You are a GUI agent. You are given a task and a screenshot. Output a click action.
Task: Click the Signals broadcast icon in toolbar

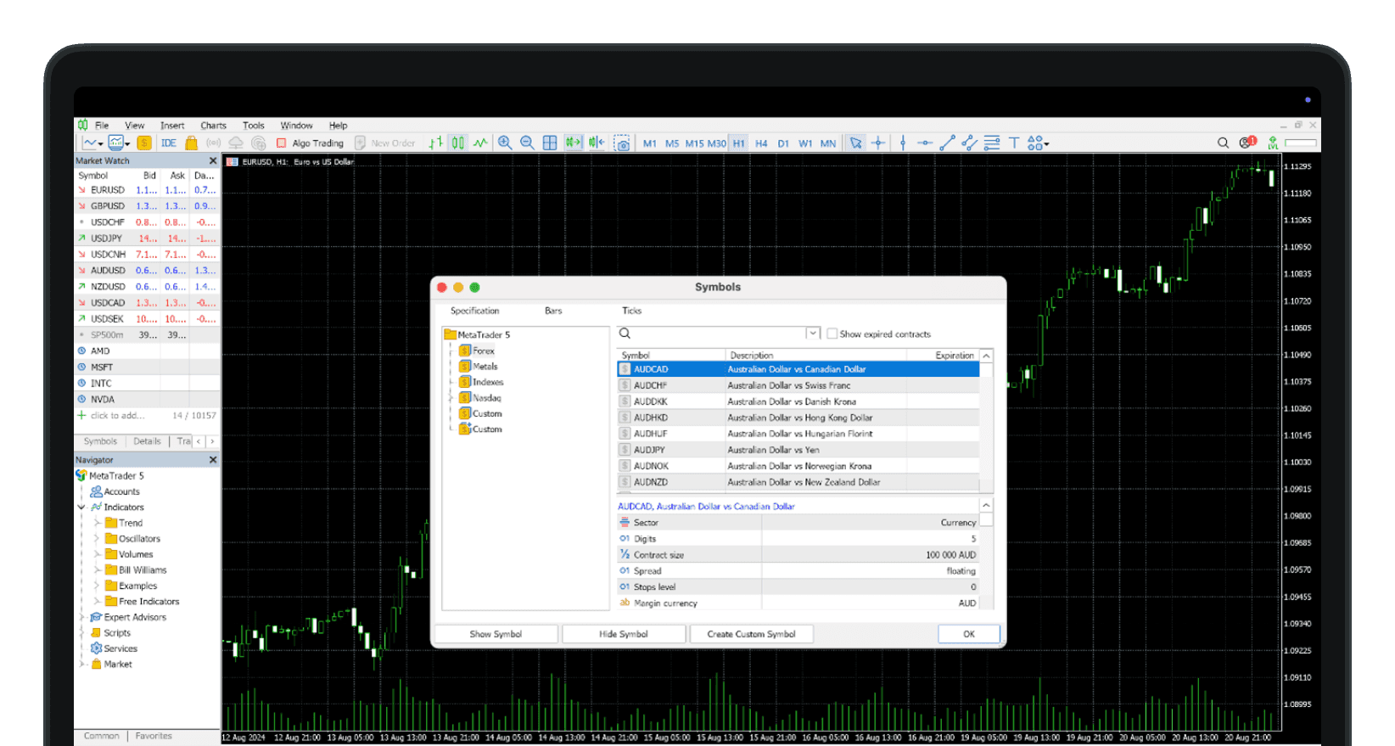pos(214,143)
